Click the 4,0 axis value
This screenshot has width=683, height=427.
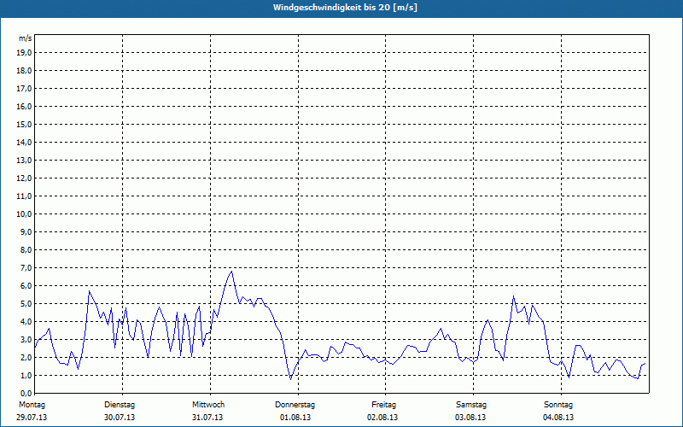tap(26, 322)
